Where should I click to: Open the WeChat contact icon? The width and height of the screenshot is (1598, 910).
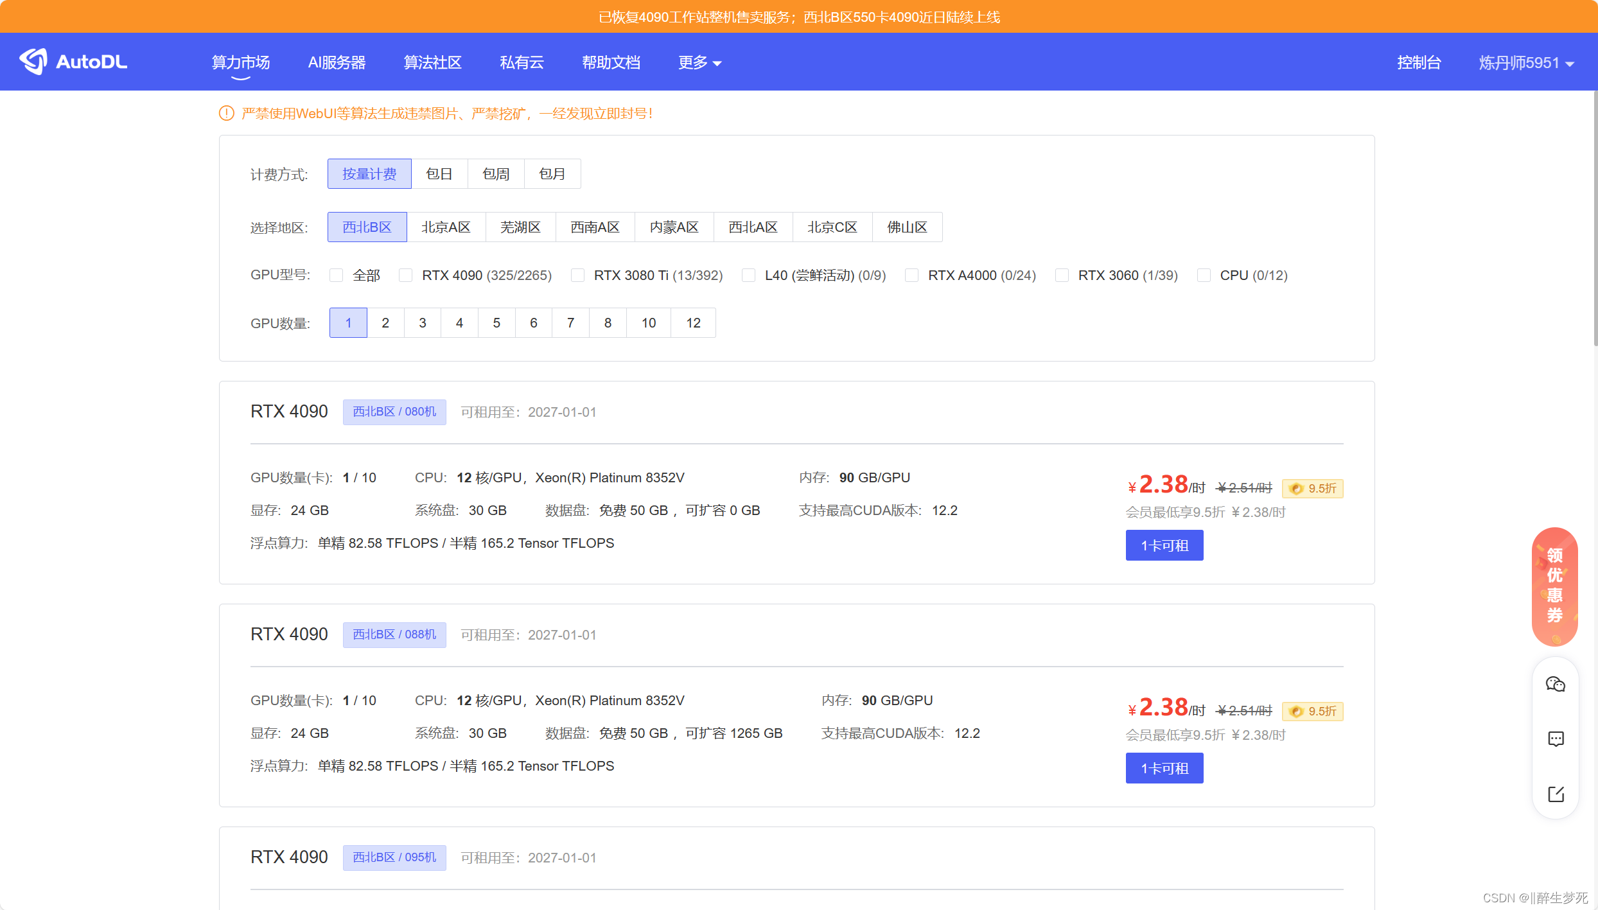click(1555, 684)
